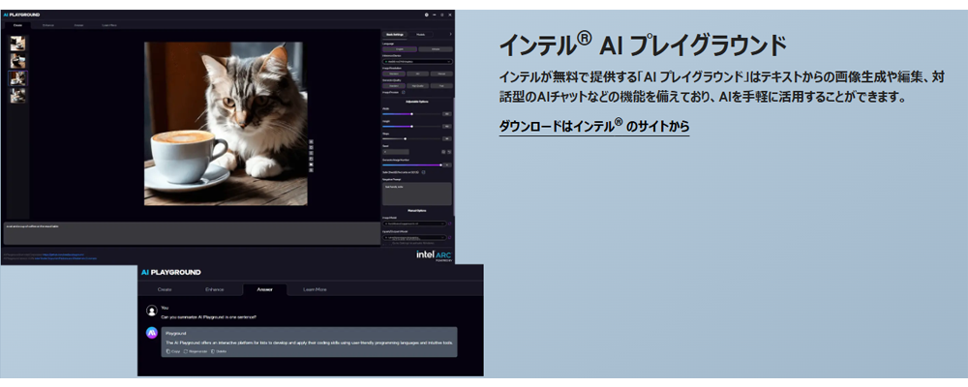Viewport: 968px width, 387px height.
Task: Click active Answer tab in chat window
Action: 264,289
